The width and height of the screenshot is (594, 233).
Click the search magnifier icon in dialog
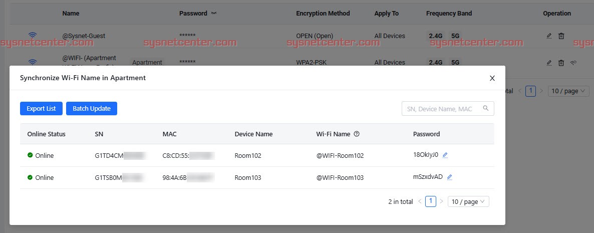click(x=486, y=108)
